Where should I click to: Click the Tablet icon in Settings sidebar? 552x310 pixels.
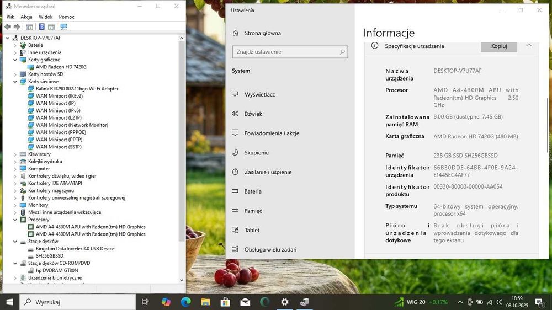(235, 230)
